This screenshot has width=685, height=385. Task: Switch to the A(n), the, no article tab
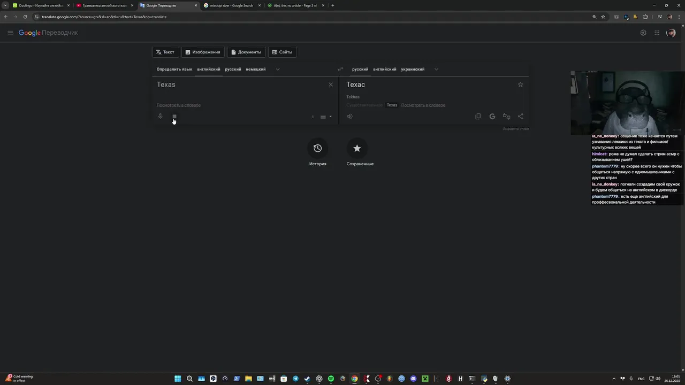[295, 5]
